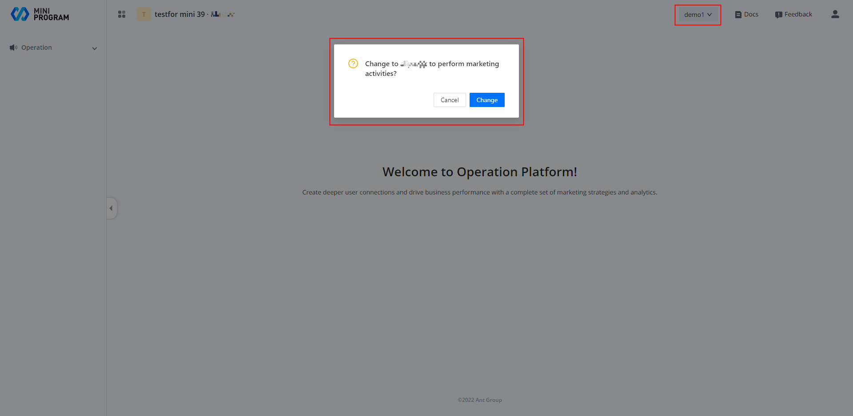Click the Mini Program logo
The width and height of the screenshot is (853, 416).
coord(40,14)
